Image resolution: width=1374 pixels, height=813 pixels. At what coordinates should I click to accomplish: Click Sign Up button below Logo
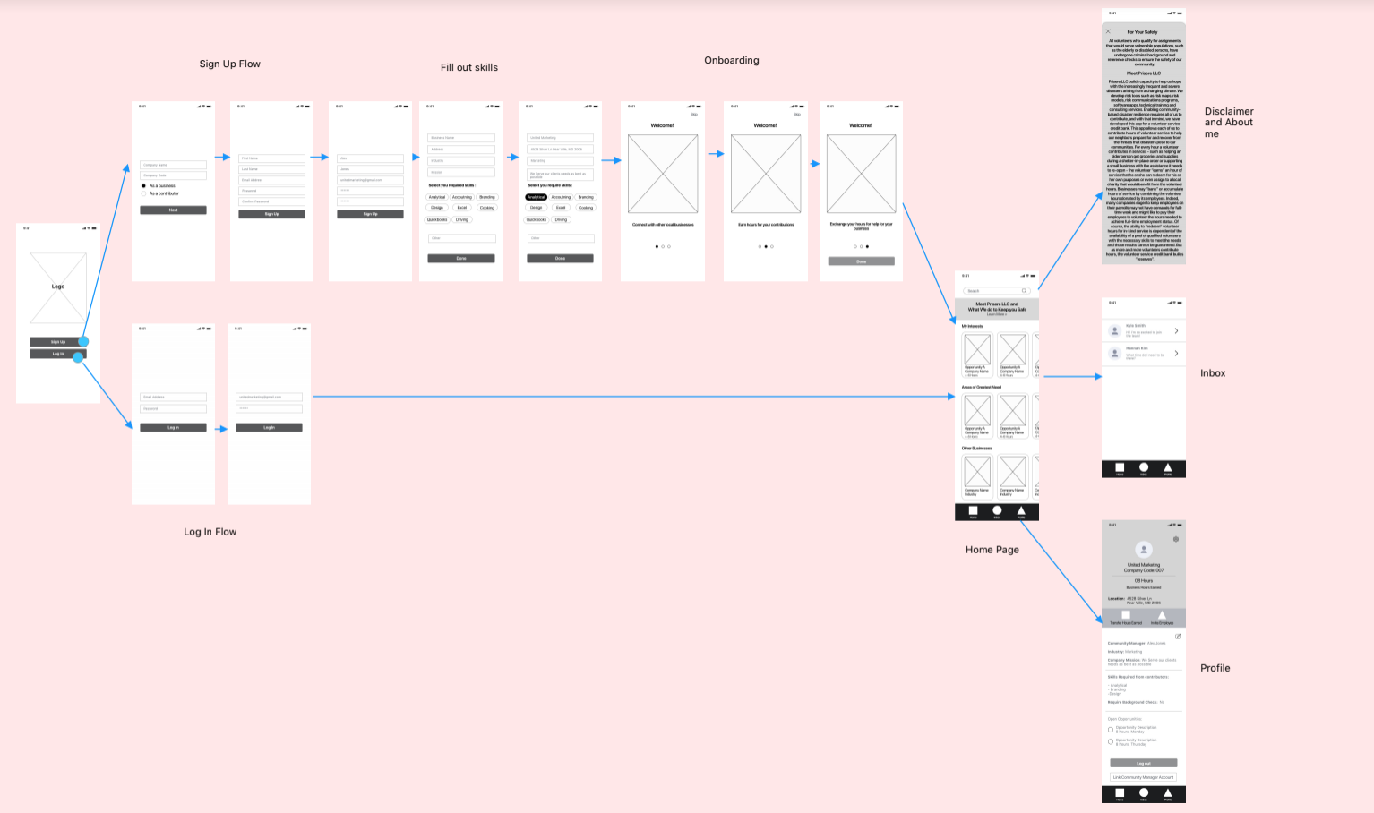pyautogui.click(x=58, y=342)
